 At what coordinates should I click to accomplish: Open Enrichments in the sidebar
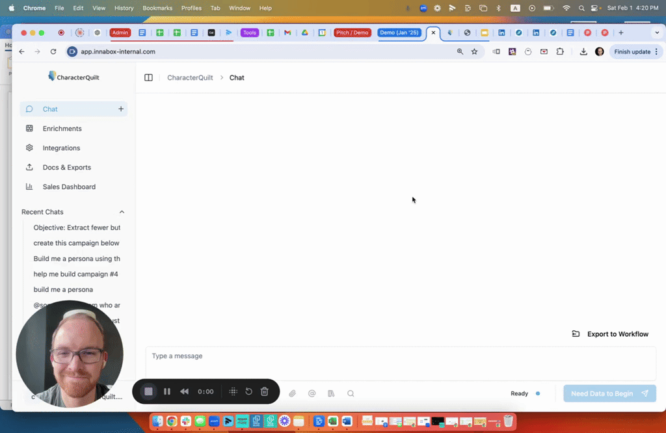62,129
